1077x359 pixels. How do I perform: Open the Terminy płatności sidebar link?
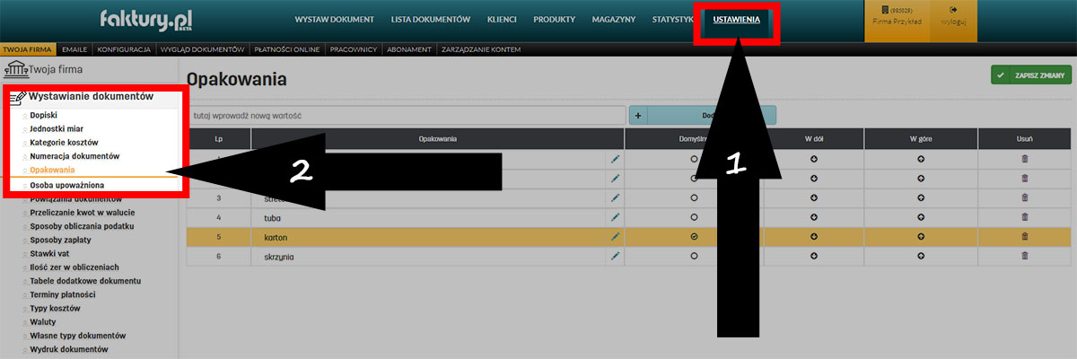pos(63,294)
